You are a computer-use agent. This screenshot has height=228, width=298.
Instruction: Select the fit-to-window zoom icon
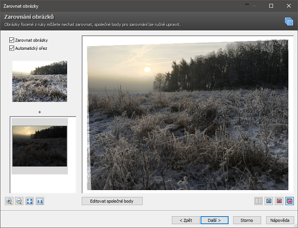point(29,201)
